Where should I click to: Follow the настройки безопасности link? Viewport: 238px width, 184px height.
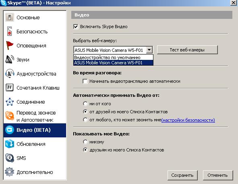tap(188, 120)
